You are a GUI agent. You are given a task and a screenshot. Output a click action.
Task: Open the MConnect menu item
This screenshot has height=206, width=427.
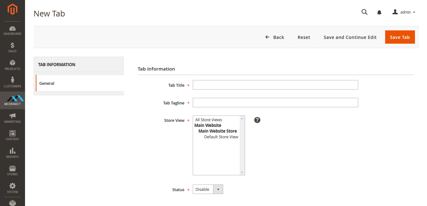(12, 100)
